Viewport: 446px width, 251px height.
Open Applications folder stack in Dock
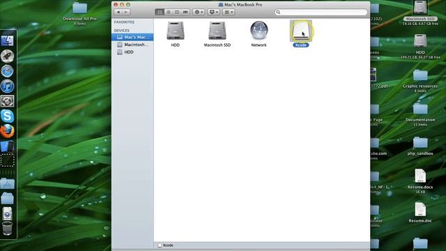7,183
